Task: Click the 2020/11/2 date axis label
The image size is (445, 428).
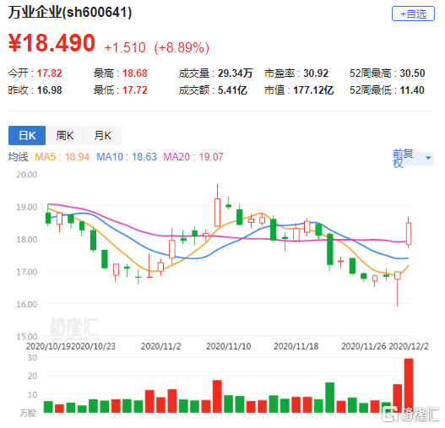Action: 160,346
